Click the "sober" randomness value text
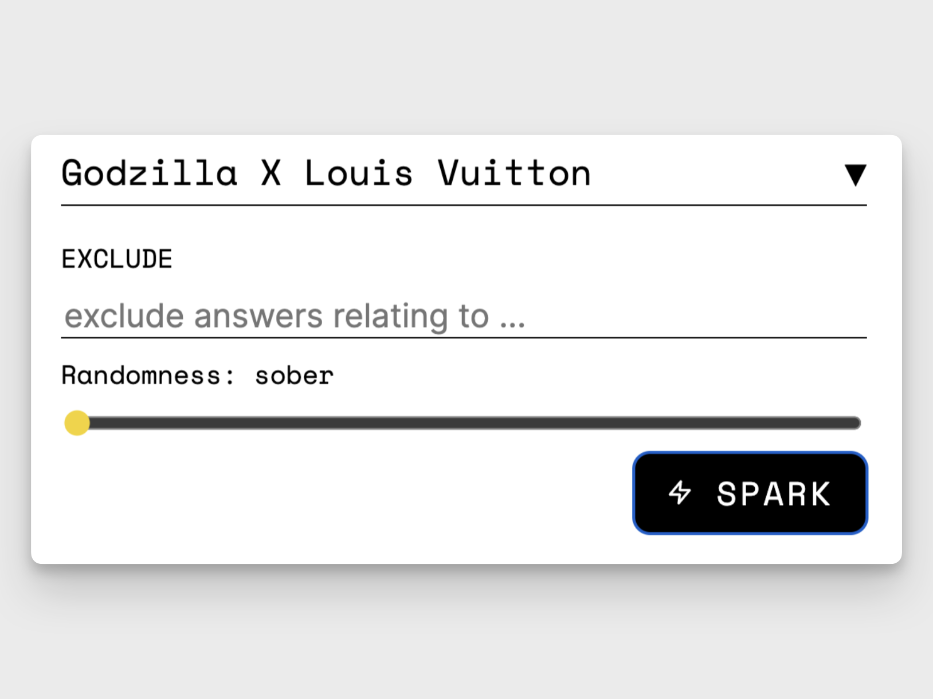 [294, 376]
